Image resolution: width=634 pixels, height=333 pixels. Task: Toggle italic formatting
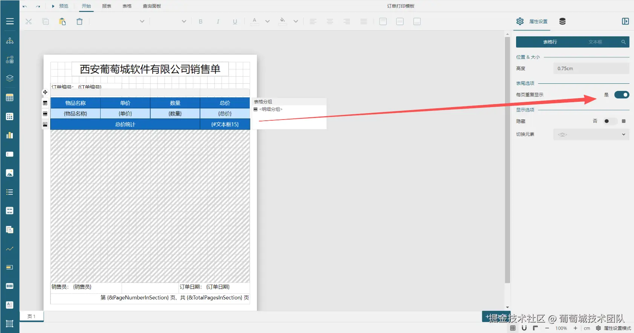[218, 21]
